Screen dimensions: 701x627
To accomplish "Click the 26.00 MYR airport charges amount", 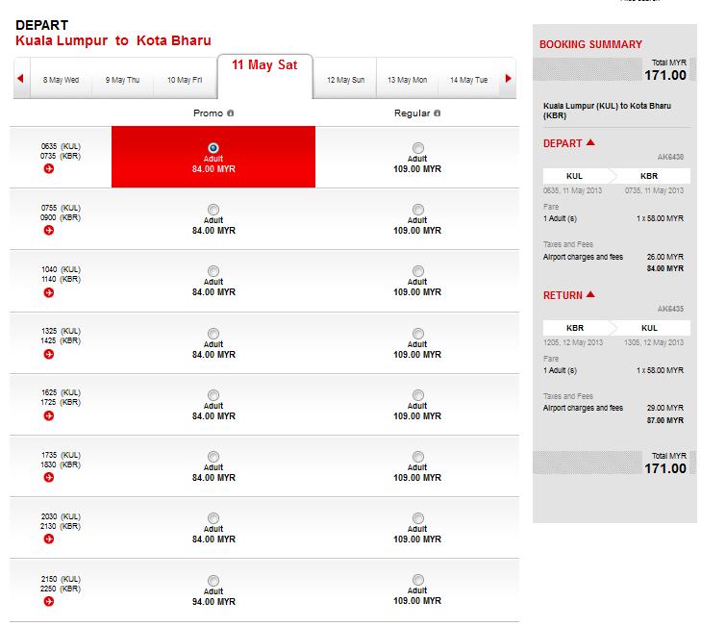I will [665, 257].
